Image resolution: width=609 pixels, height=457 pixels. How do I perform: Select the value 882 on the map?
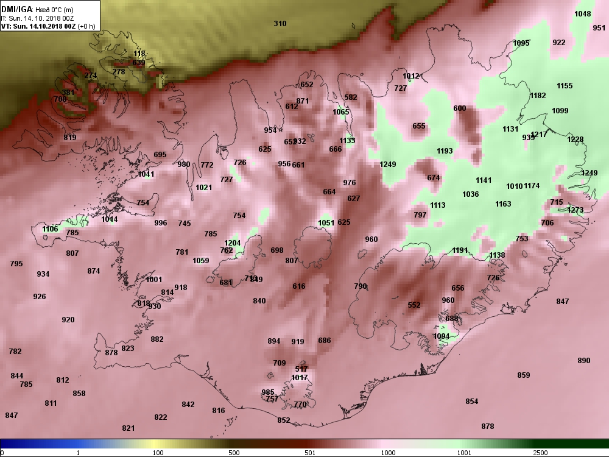(157, 339)
